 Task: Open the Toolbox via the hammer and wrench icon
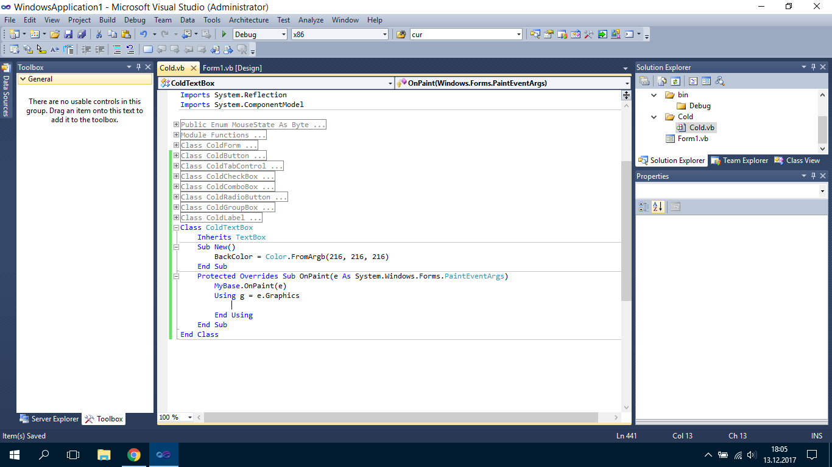point(589,35)
